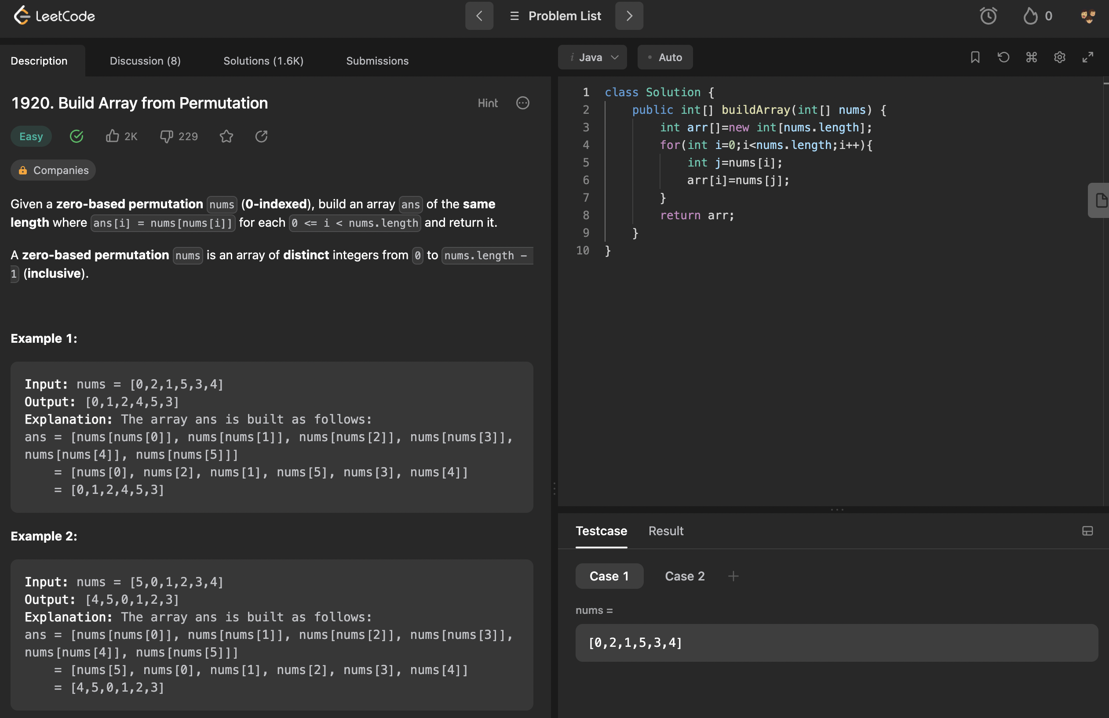
Task: Expand the Companies locked tag
Action: pyautogui.click(x=53, y=170)
